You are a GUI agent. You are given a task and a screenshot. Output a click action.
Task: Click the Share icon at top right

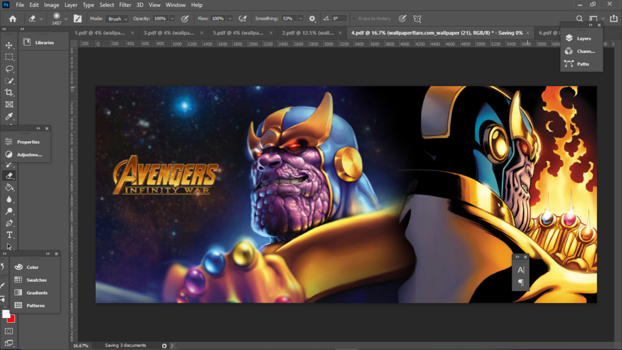[x=614, y=19]
